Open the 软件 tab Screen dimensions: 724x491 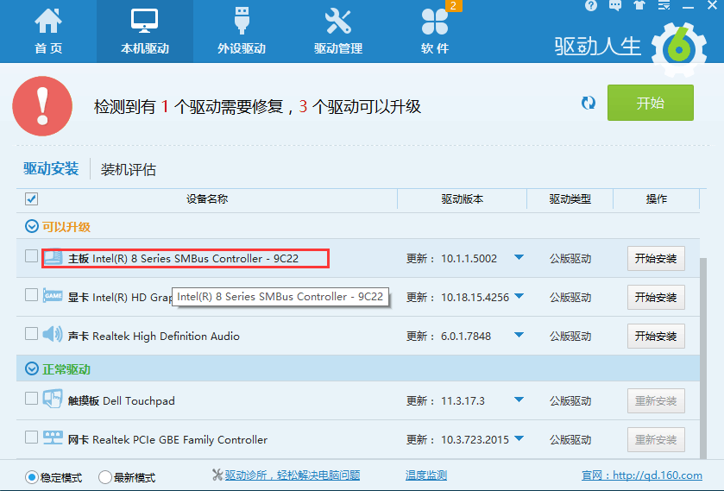click(x=435, y=31)
